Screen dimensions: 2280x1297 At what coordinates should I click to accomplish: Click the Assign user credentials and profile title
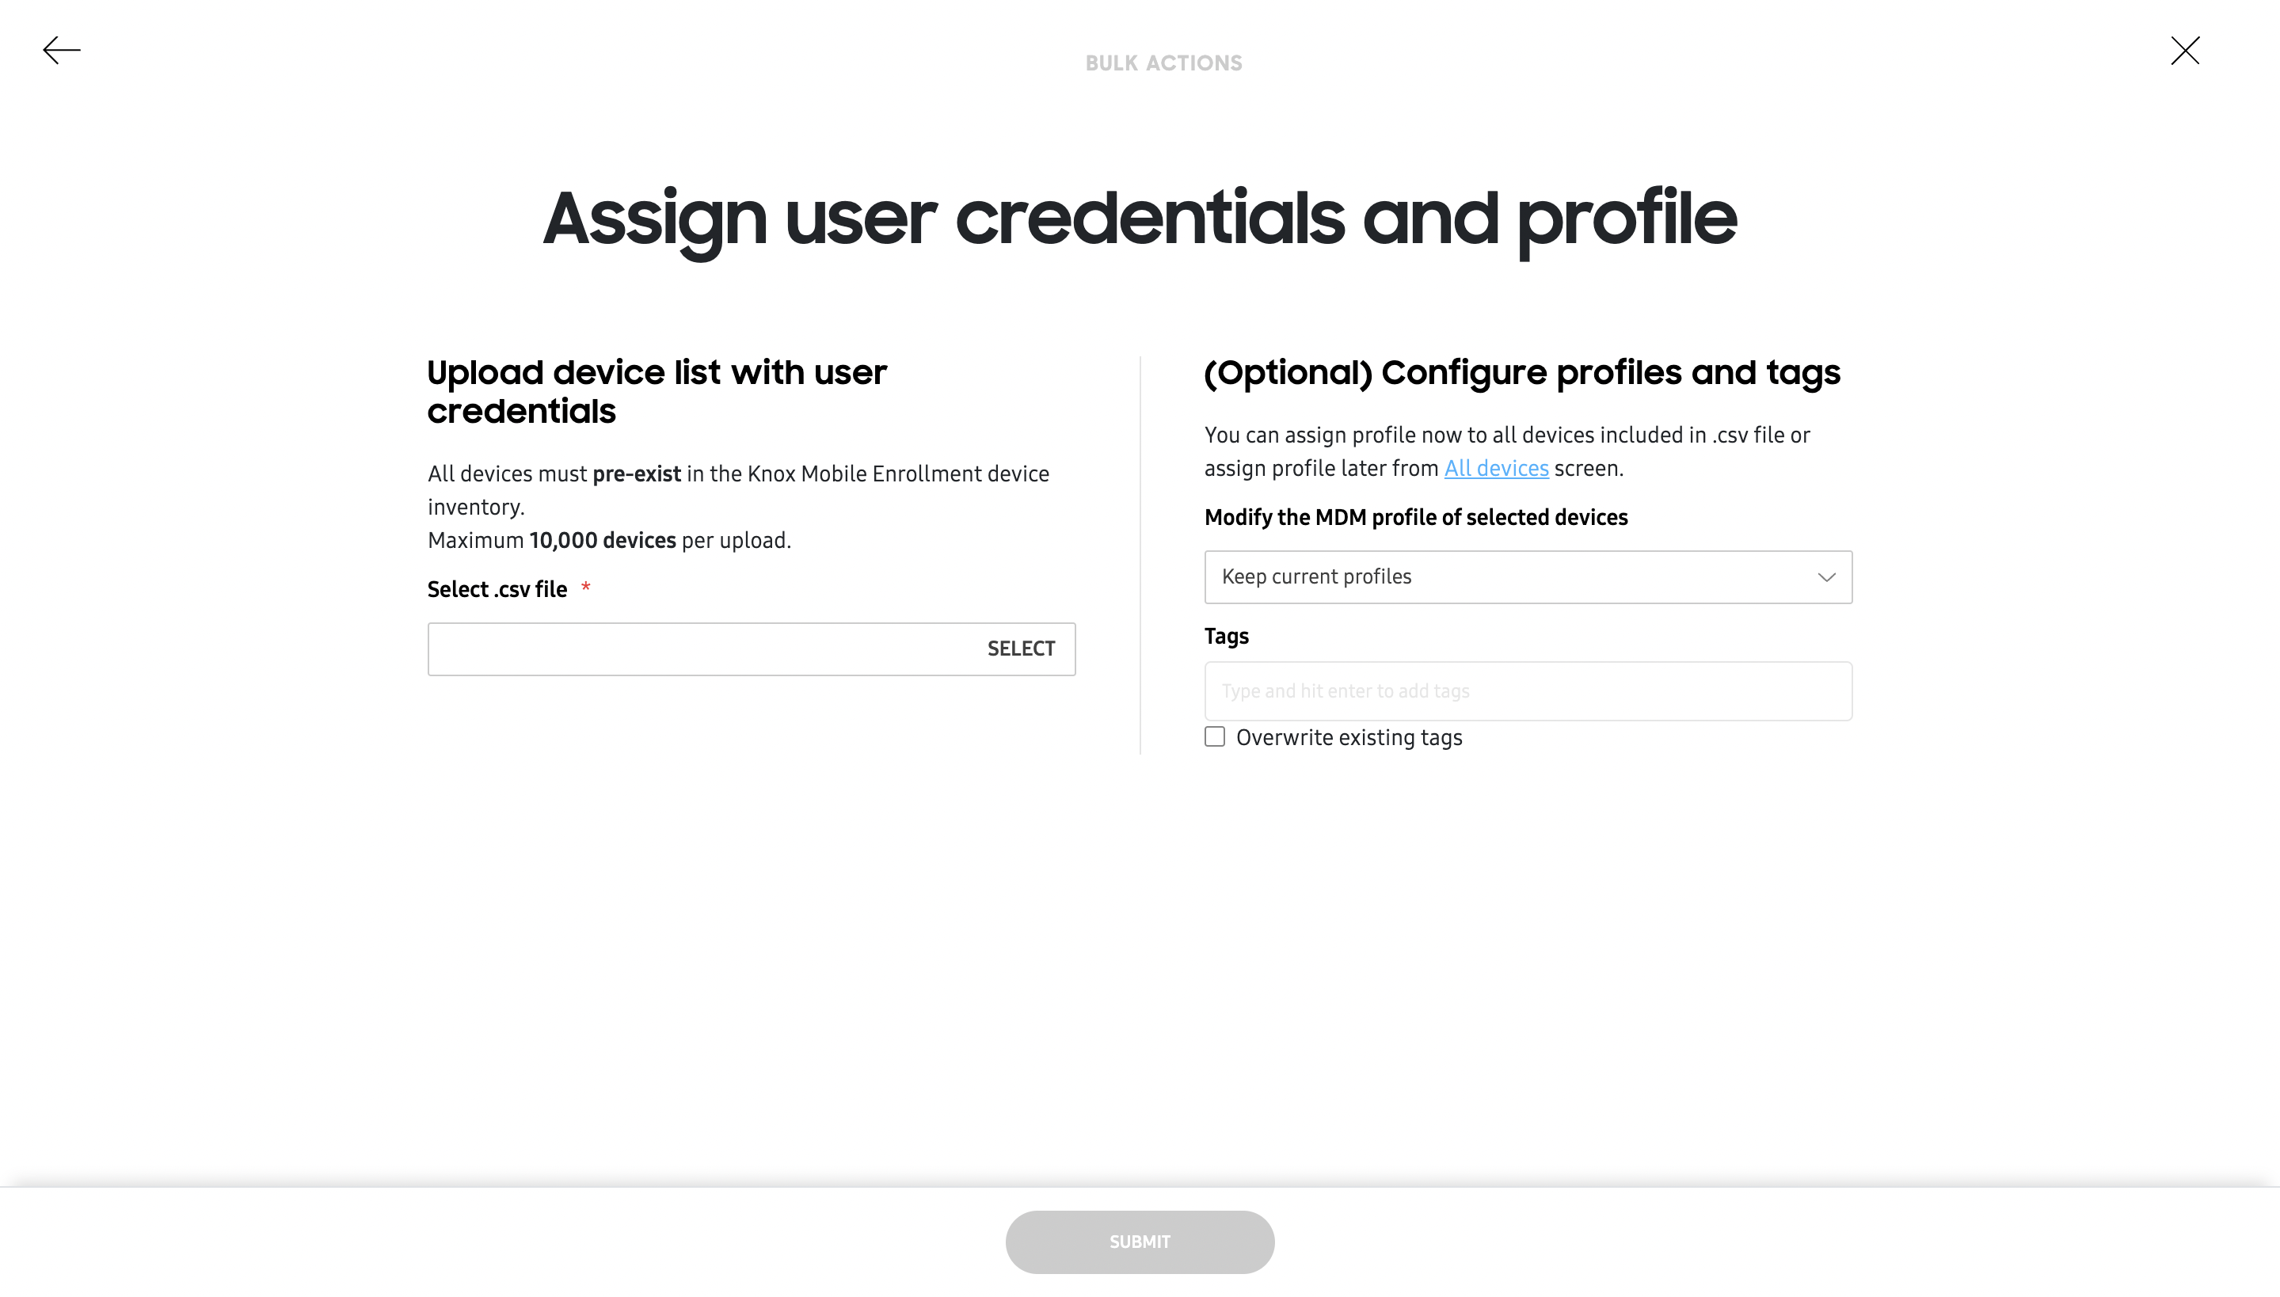pos(1140,220)
